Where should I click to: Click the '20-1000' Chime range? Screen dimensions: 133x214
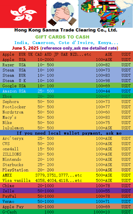pos(46,186)
